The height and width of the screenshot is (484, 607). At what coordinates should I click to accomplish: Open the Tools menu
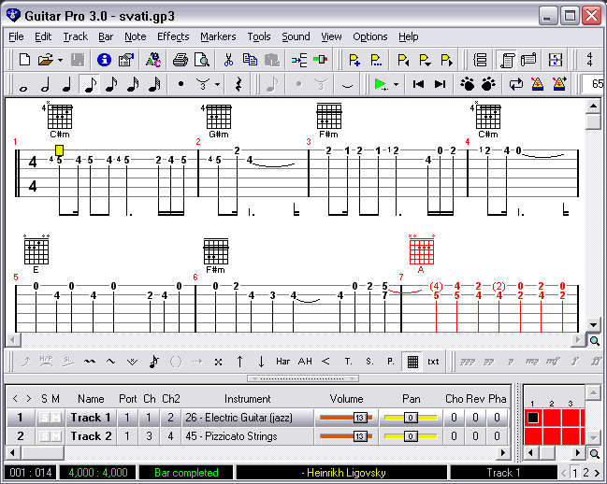click(x=259, y=36)
